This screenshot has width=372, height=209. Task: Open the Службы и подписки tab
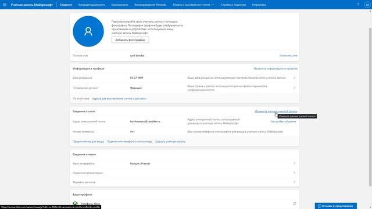(x=233, y=5)
